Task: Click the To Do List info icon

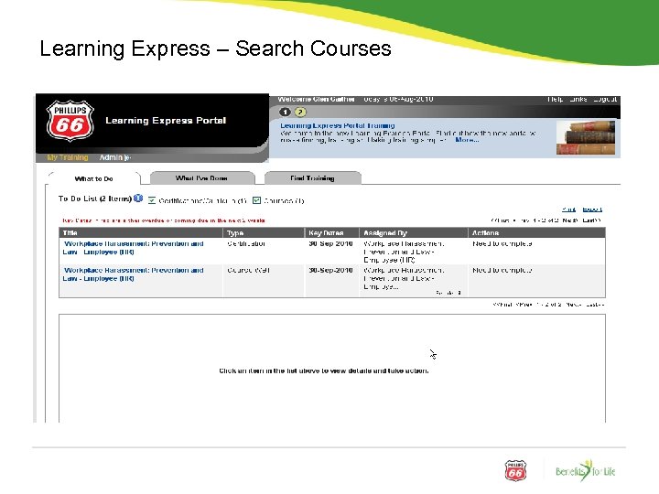Action: (138, 199)
